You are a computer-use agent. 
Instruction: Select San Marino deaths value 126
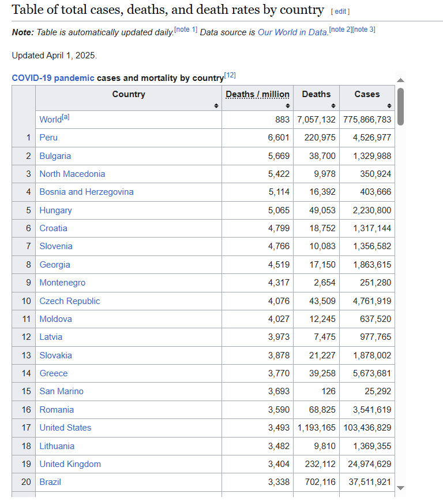(328, 391)
